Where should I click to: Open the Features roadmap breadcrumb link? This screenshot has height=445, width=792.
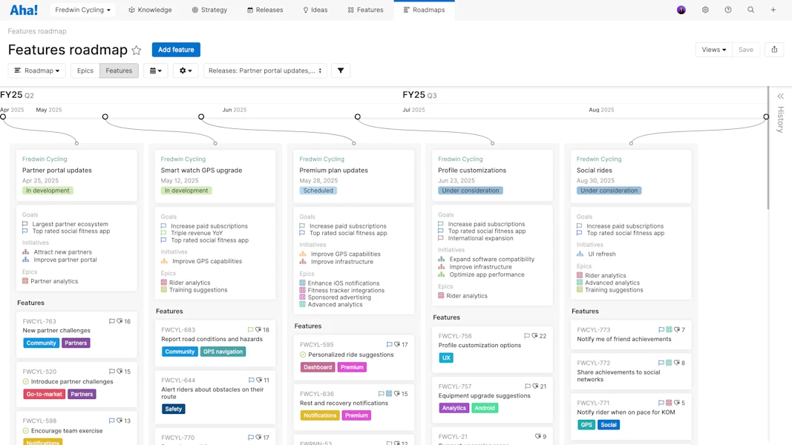point(37,31)
